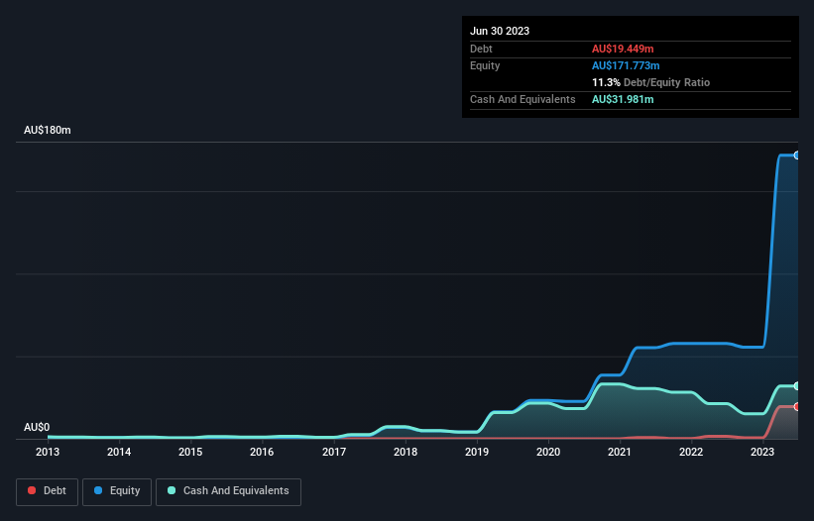This screenshot has height=521, width=814.
Task: Click the AU$171.773m equity value
Action: click(626, 65)
